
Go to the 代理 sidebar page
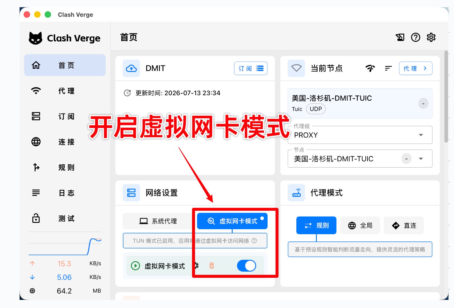(x=65, y=91)
